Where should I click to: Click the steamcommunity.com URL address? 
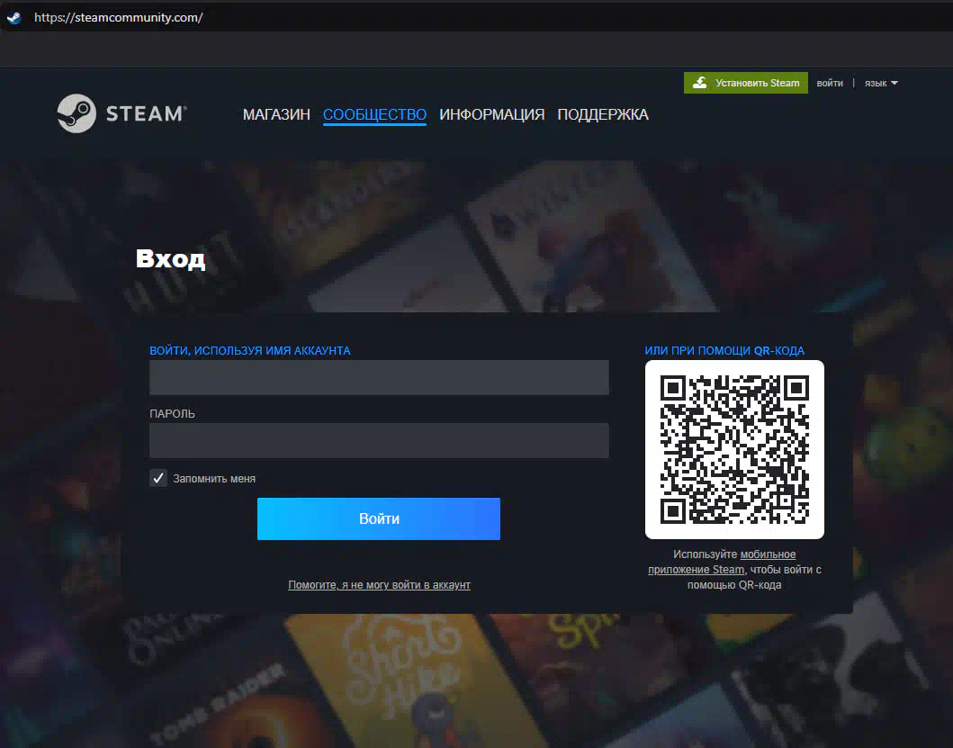pos(119,18)
